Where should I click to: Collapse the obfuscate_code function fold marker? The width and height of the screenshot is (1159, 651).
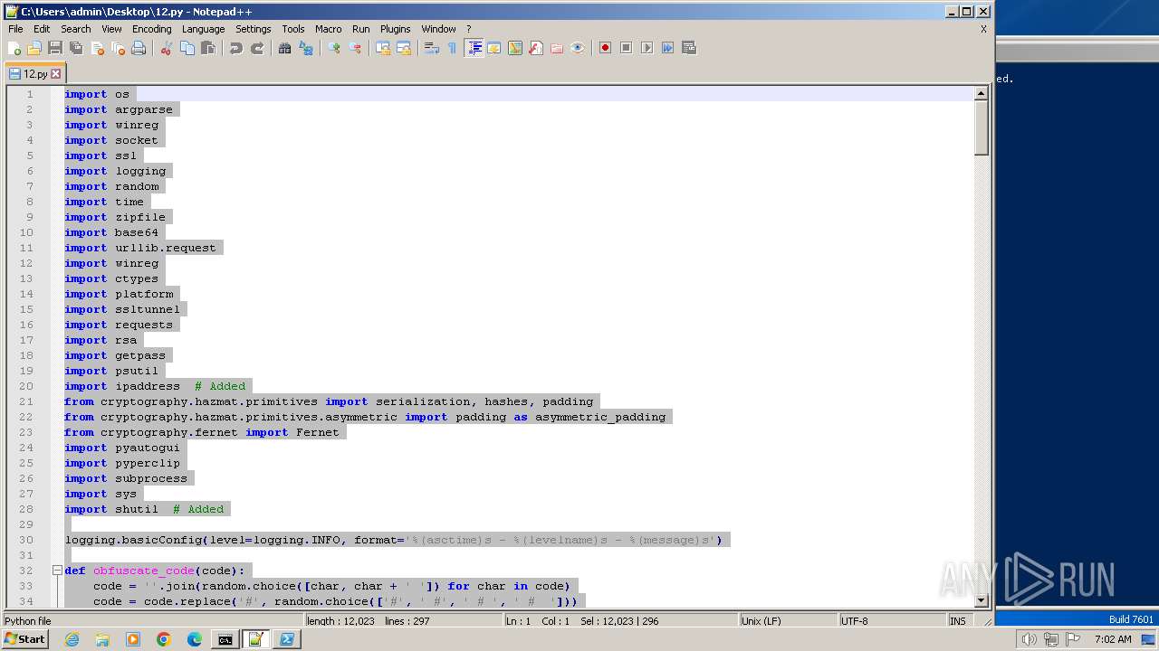(x=56, y=571)
